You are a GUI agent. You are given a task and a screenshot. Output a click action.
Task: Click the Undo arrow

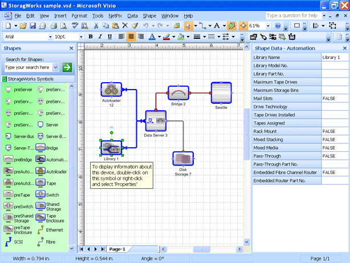(x=146, y=26)
